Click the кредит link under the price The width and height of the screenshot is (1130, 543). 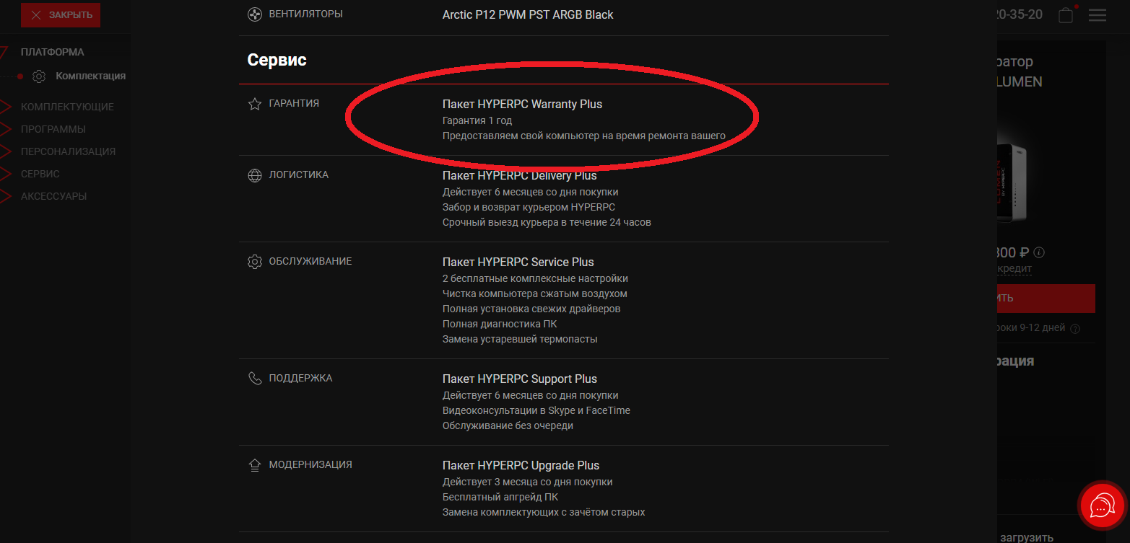1014,269
